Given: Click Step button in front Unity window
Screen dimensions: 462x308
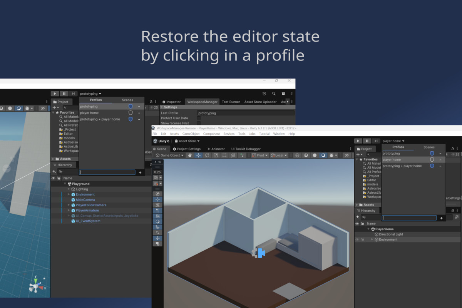Looking at the screenshot, I should pos(376,141).
